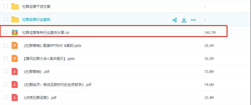Click the 140.7M size of rar file
The width and height of the screenshot is (251, 105).
210,33
